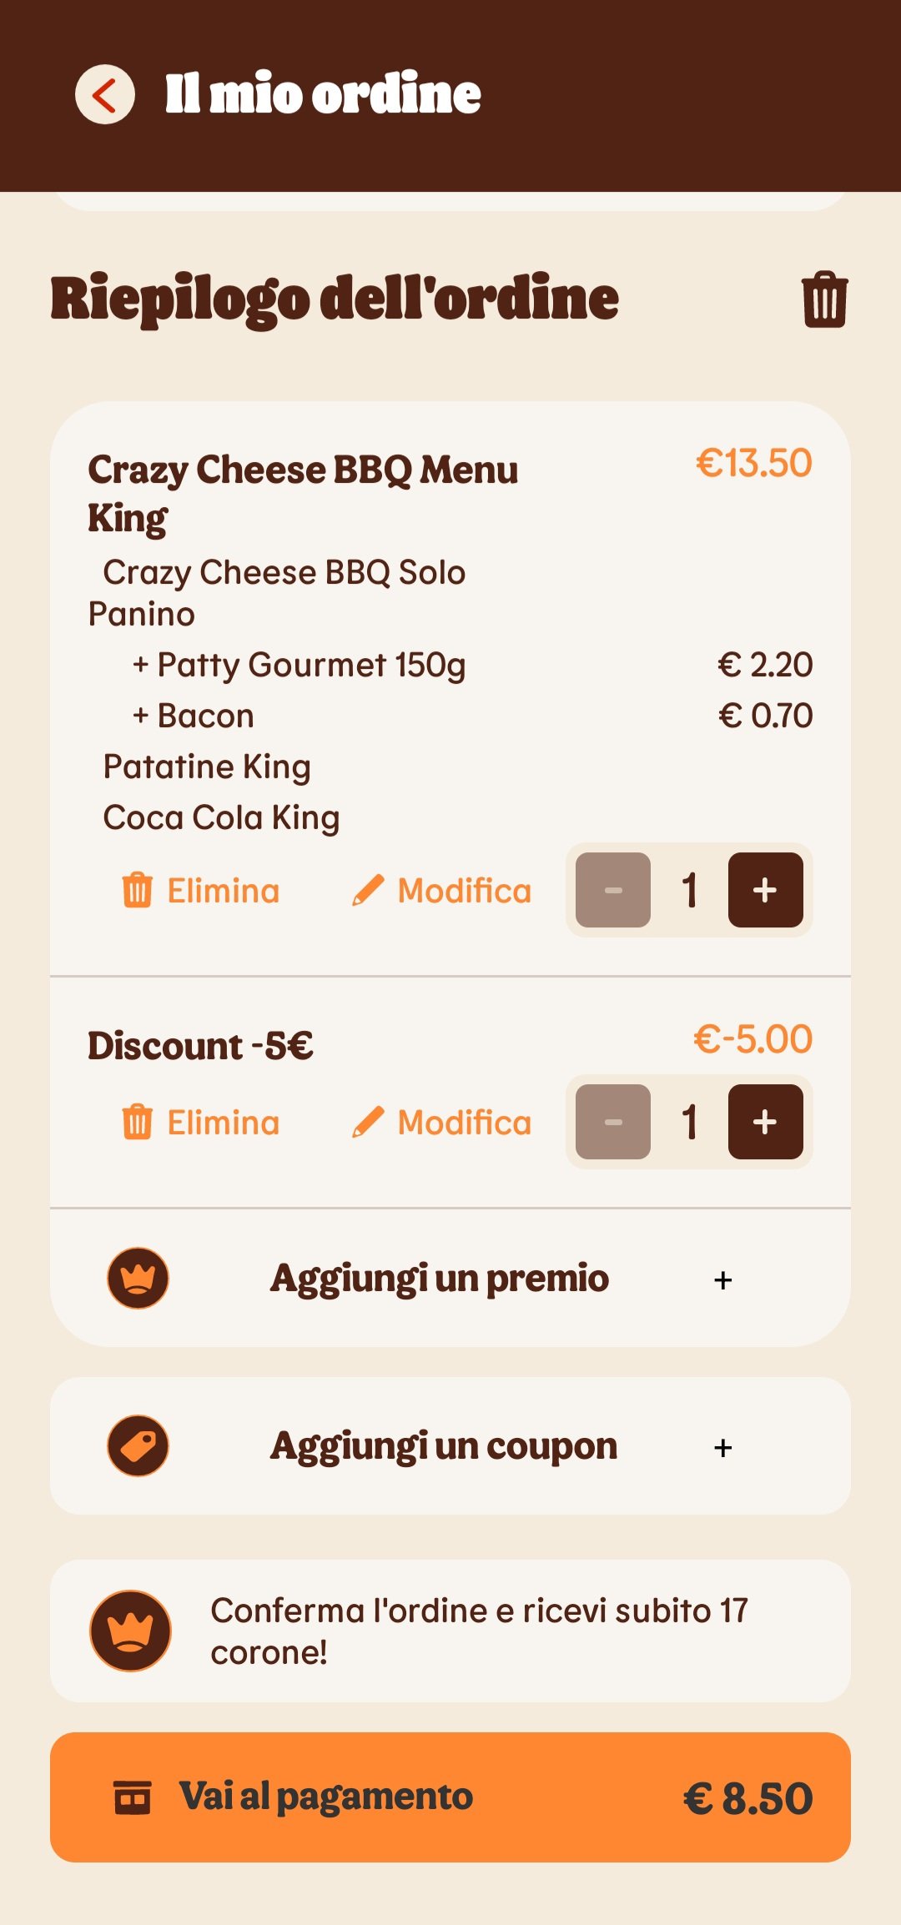This screenshot has height=1925, width=901.
Task: Expand the Aggiungi un coupon plus sign
Action: click(x=723, y=1447)
